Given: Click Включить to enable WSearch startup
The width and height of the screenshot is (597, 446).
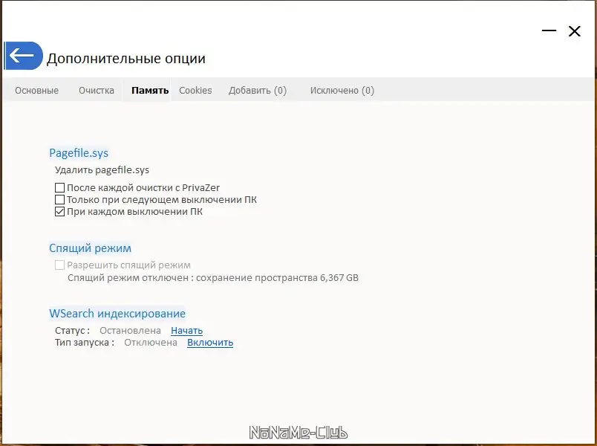Looking at the screenshot, I should pyautogui.click(x=210, y=343).
